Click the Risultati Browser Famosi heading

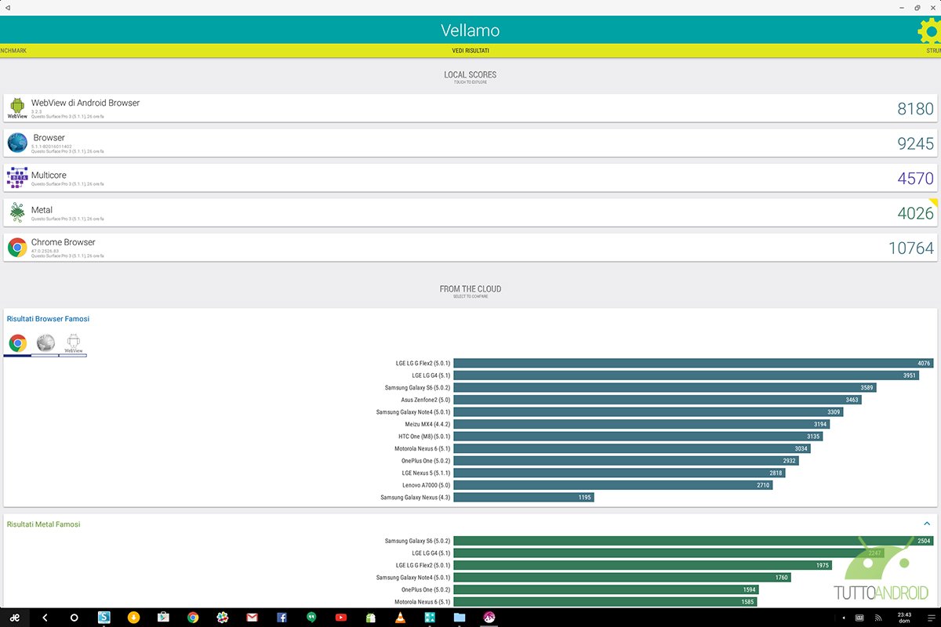click(48, 319)
